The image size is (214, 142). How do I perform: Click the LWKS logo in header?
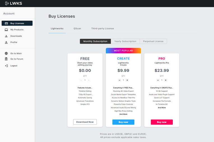(x=13, y=3)
